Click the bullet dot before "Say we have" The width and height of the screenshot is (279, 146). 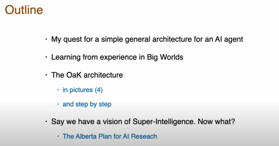[46, 122]
